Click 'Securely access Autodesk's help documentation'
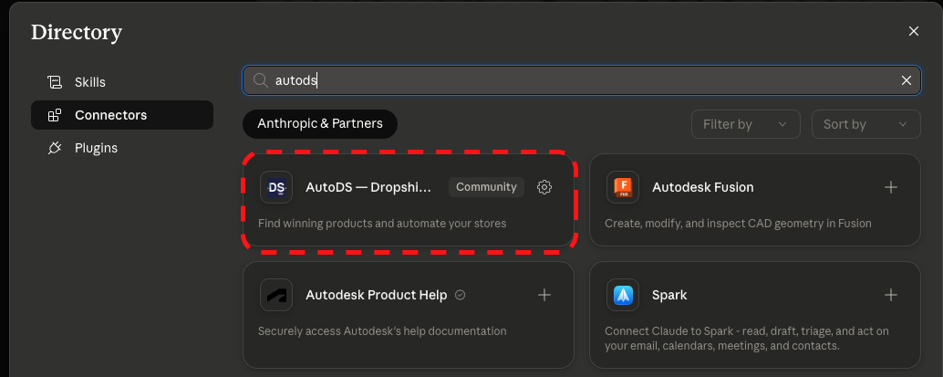This screenshot has width=943, height=377. point(382,331)
